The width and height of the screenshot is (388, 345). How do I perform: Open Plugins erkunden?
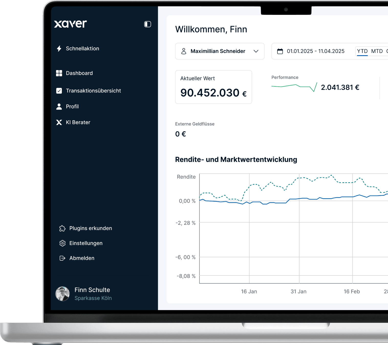click(91, 228)
